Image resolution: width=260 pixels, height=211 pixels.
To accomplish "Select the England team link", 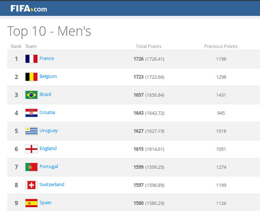I will coord(48,149).
